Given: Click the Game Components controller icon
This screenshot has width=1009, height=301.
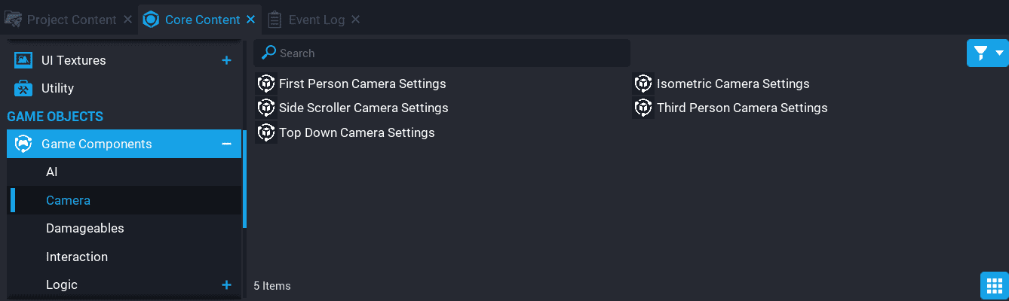Looking at the screenshot, I should [x=23, y=144].
